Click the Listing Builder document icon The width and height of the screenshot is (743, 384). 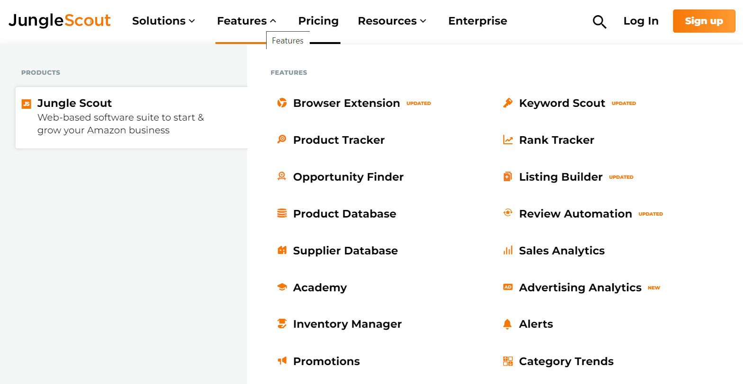(x=508, y=176)
